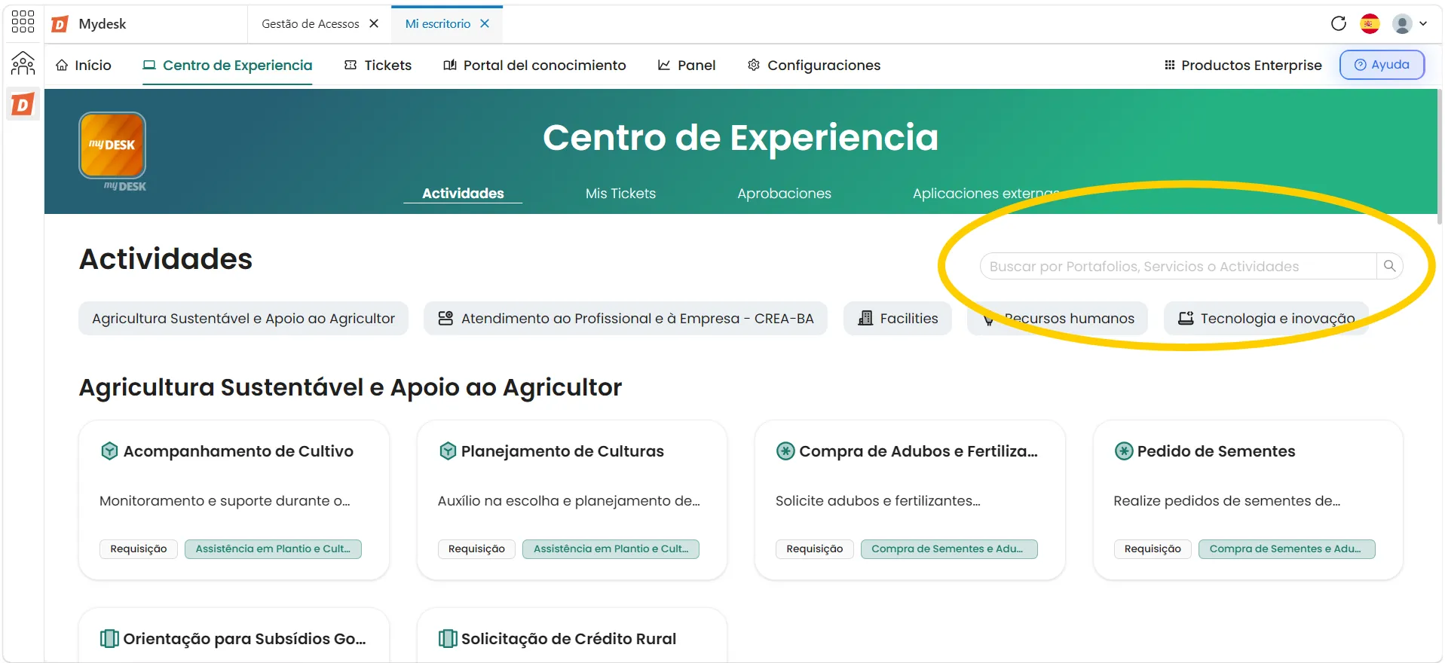The image size is (1445, 663).
Task: Open Acompanhamento de Cultivo card
Action: (x=234, y=500)
